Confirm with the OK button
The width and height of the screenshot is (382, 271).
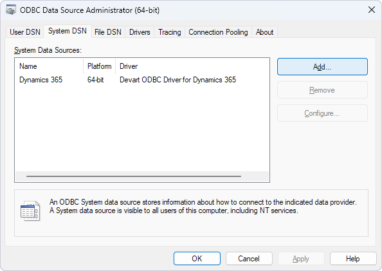tap(197, 259)
